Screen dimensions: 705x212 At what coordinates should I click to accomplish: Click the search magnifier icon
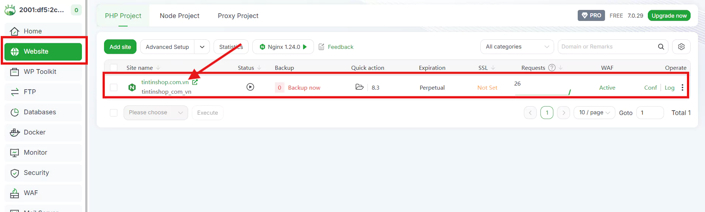(x=661, y=47)
